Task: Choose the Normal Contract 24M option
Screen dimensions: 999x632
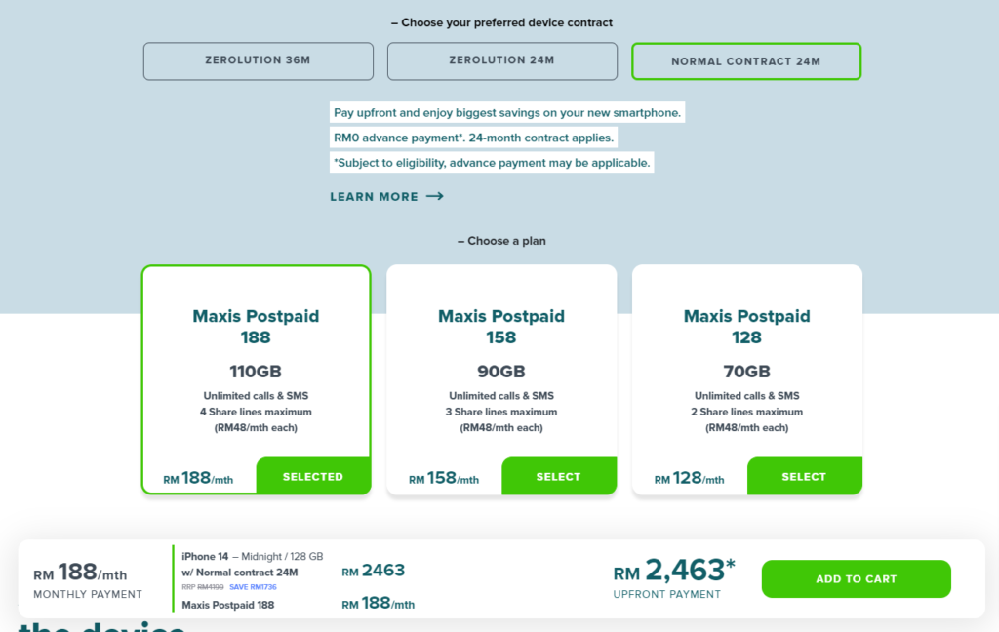Action: coord(746,61)
